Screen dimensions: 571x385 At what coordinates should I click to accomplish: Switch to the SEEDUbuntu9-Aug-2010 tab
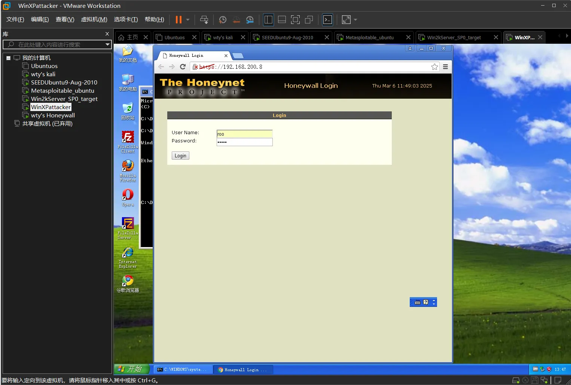(287, 37)
